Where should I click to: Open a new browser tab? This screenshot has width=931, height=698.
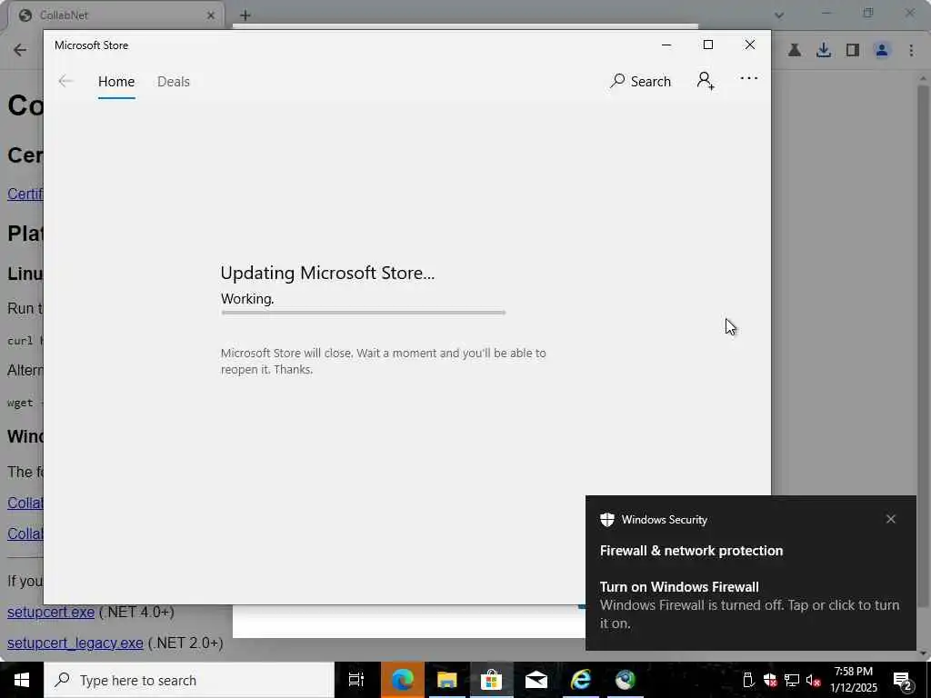pos(245,15)
